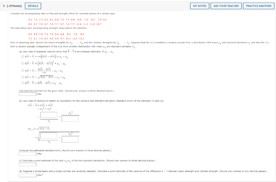Click the ASK YOUR TEACHER button
Image resolution: width=276 pixels, height=182 pixels.
click(x=226, y=6)
